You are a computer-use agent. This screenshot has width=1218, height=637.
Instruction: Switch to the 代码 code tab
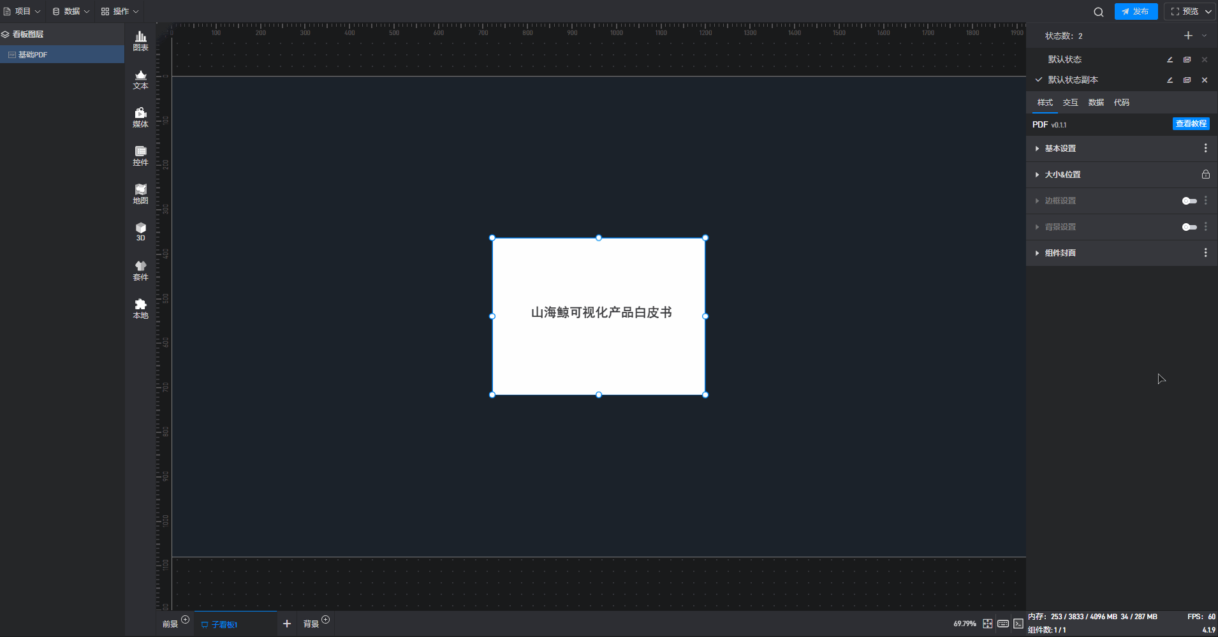(x=1121, y=103)
